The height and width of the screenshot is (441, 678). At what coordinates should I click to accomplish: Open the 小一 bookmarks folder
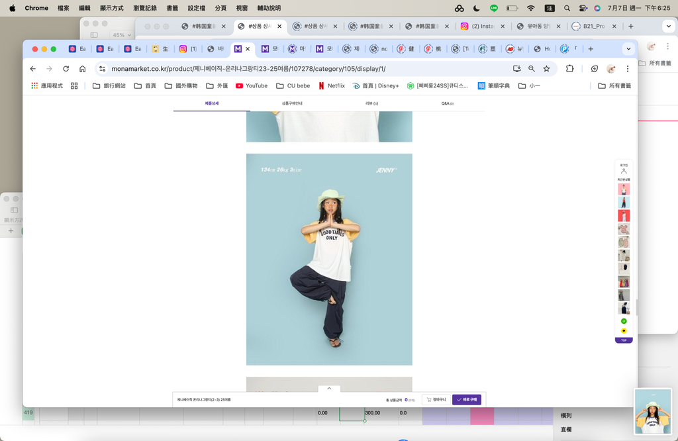[529, 85]
